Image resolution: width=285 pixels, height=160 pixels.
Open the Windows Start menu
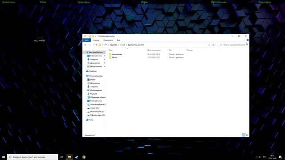pos(4,157)
